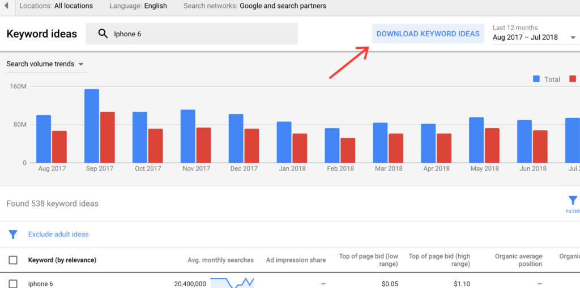This screenshot has height=288, width=580.
Task: Click the blue Sep 2017 total bar
Action: click(92, 126)
